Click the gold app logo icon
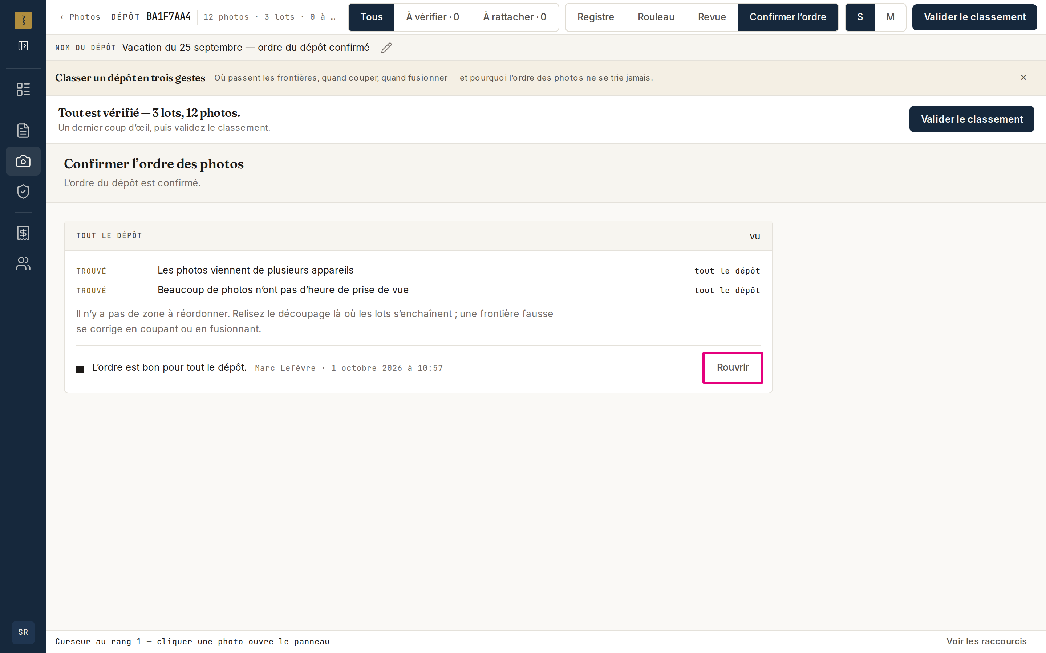 (23, 20)
